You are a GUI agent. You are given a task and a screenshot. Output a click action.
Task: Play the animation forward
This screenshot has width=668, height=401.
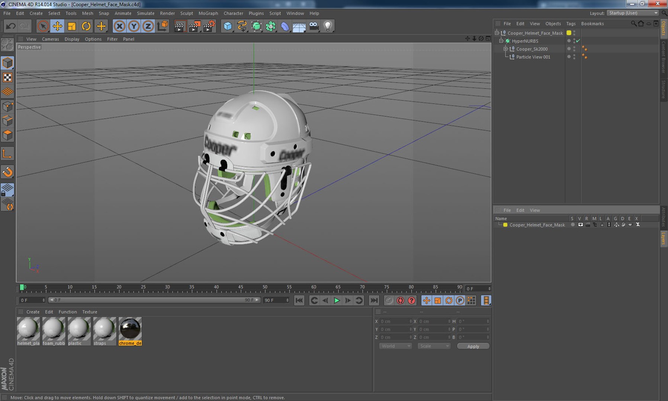point(337,300)
